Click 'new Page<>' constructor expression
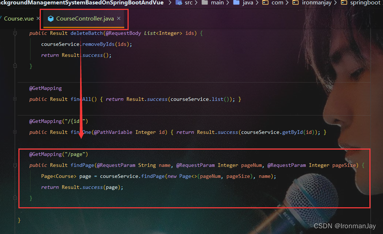The image size is (383, 234). 182,176
